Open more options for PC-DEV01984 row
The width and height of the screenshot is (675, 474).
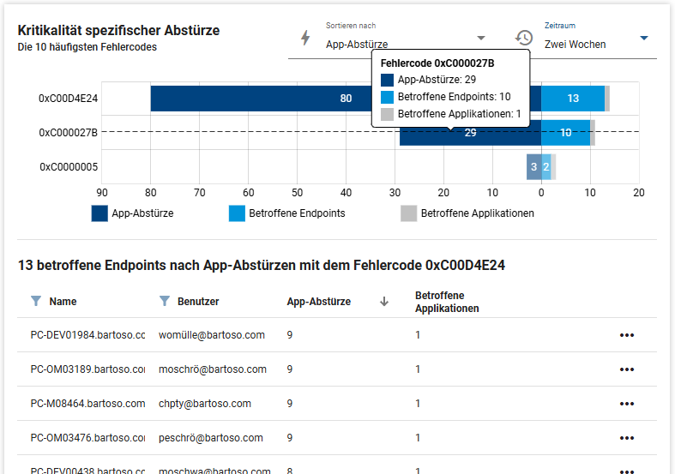click(x=626, y=335)
